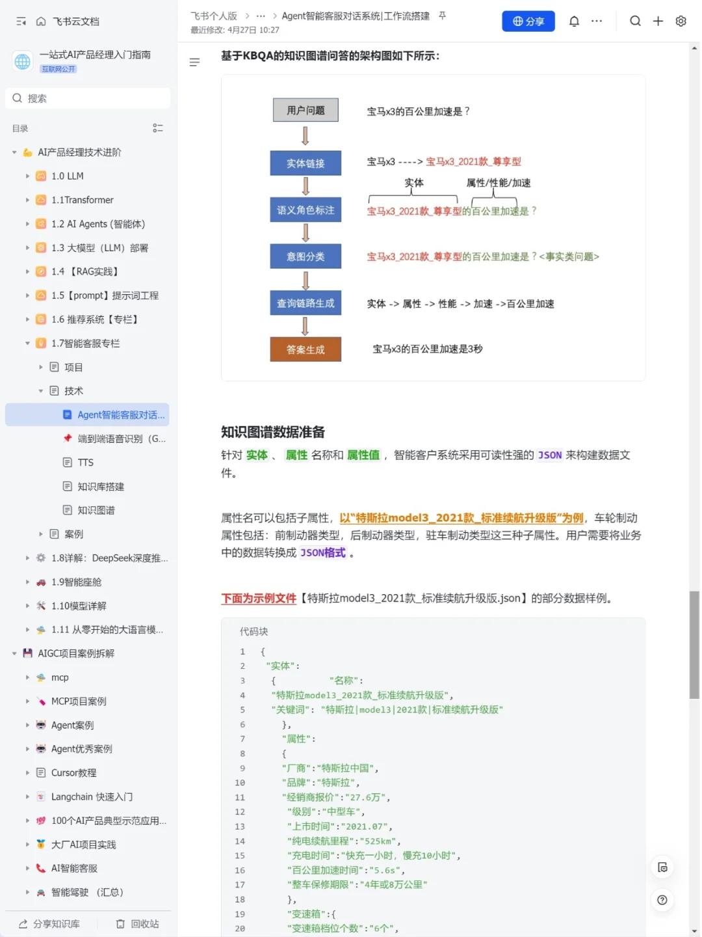Click the car icon next to 1.9智能座舱
The image size is (702, 937).
click(x=41, y=582)
